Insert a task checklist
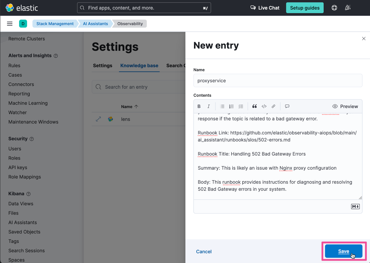This screenshot has height=263, width=370. [x=241, y=106]
